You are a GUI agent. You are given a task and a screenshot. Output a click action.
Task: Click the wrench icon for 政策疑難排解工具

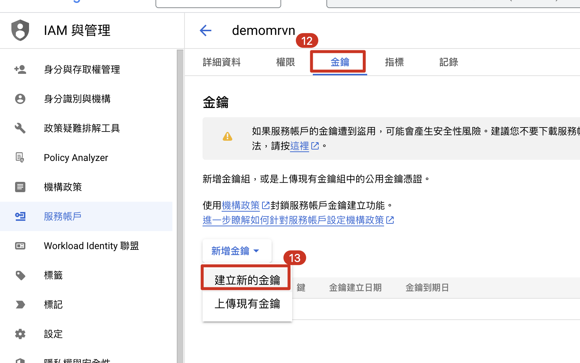(x=20, y=128)
